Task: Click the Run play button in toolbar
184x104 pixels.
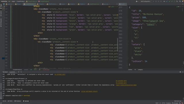Action: [153, 1]
